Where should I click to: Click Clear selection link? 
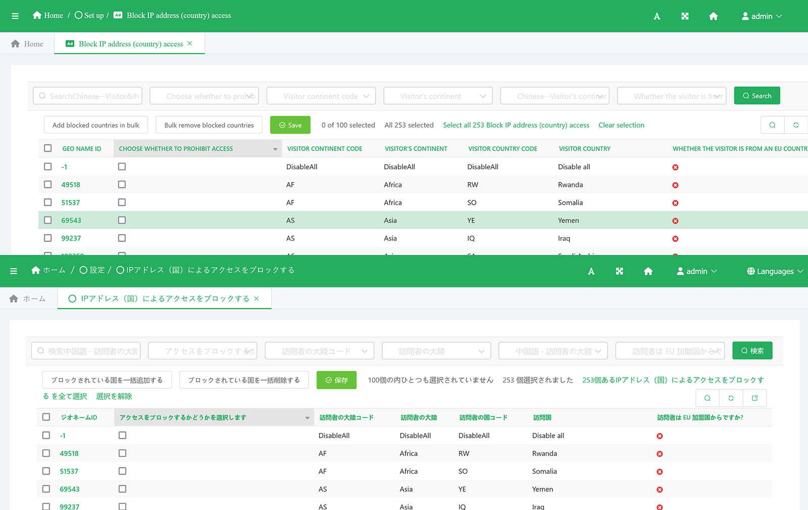point(622,125)
